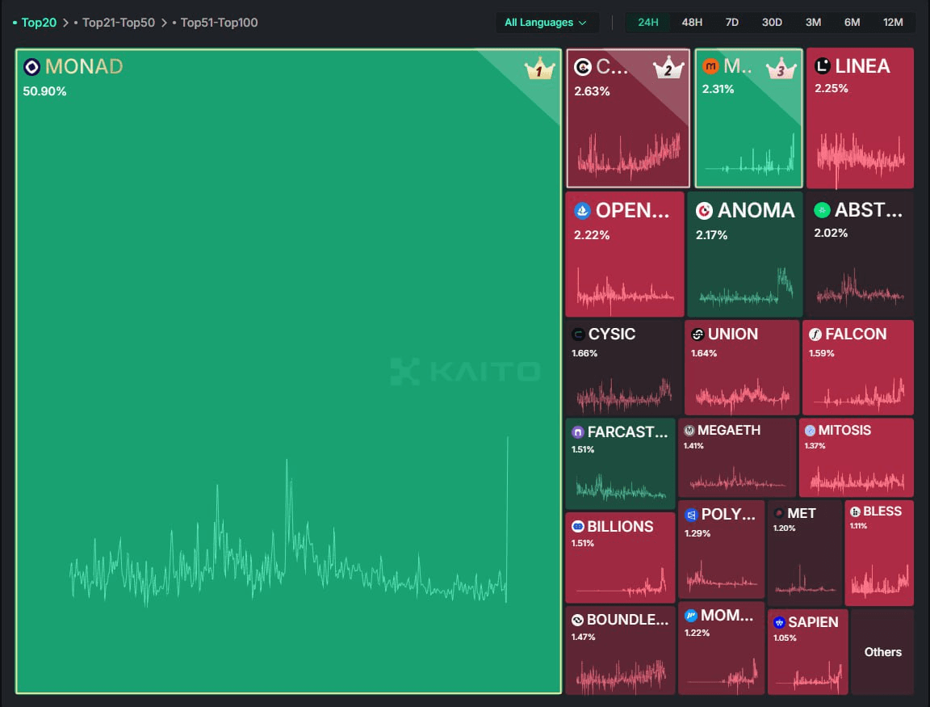
Task: Click the MONAD mindshare line chart
Action: (288, 523)
